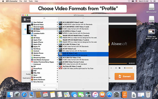Select the Apple TV icon

pyautogui.click(x=32, y=46)
